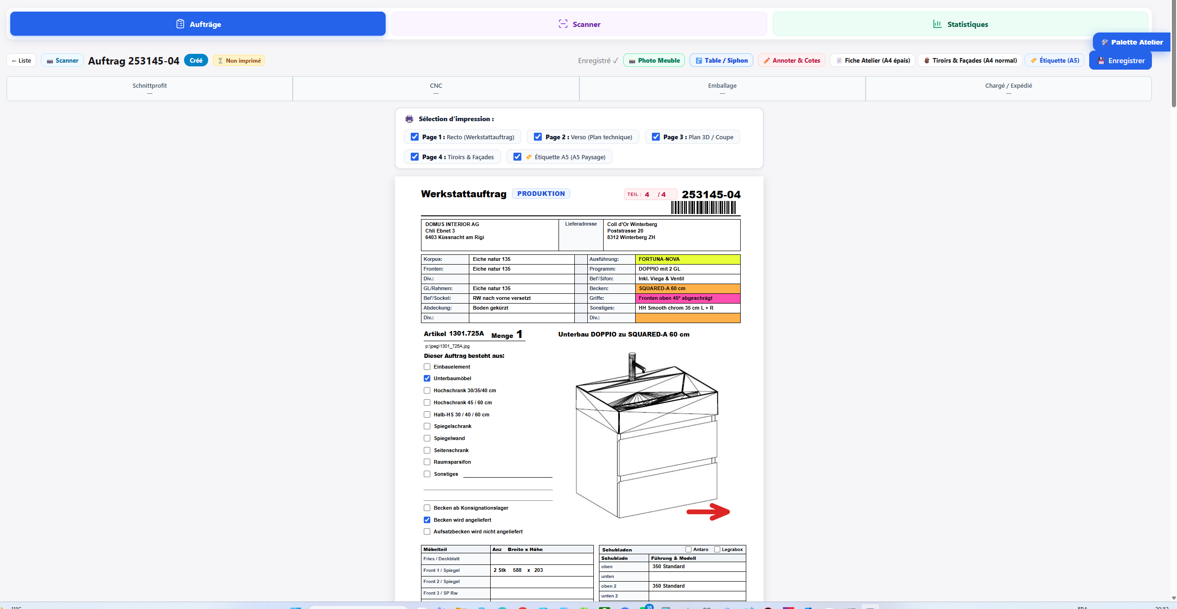Print Fiche Atelier (A4 épais)
The width and height of the screenshot is (1177, 609).
pos(873,60)
